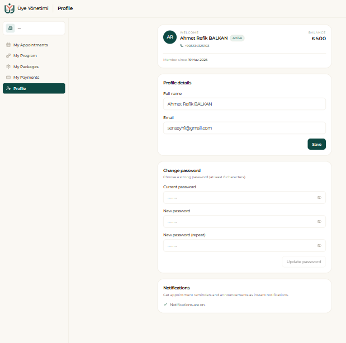346x343 pixels.
Task: Open My Appointments page
Action: tap(34, 45)
